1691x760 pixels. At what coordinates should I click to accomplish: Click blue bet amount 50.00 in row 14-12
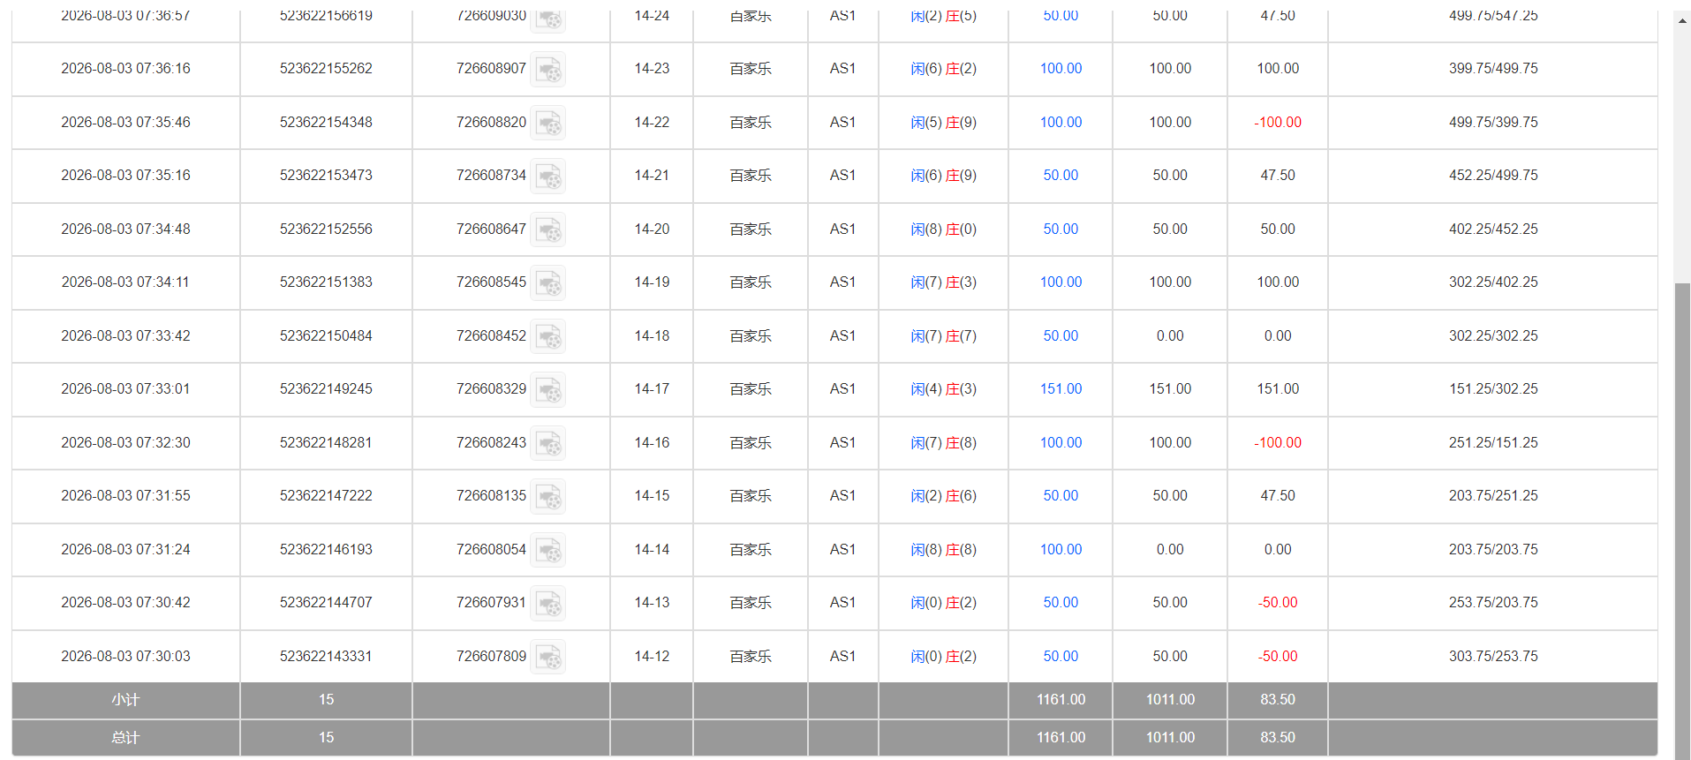[x=1061, y=657]
